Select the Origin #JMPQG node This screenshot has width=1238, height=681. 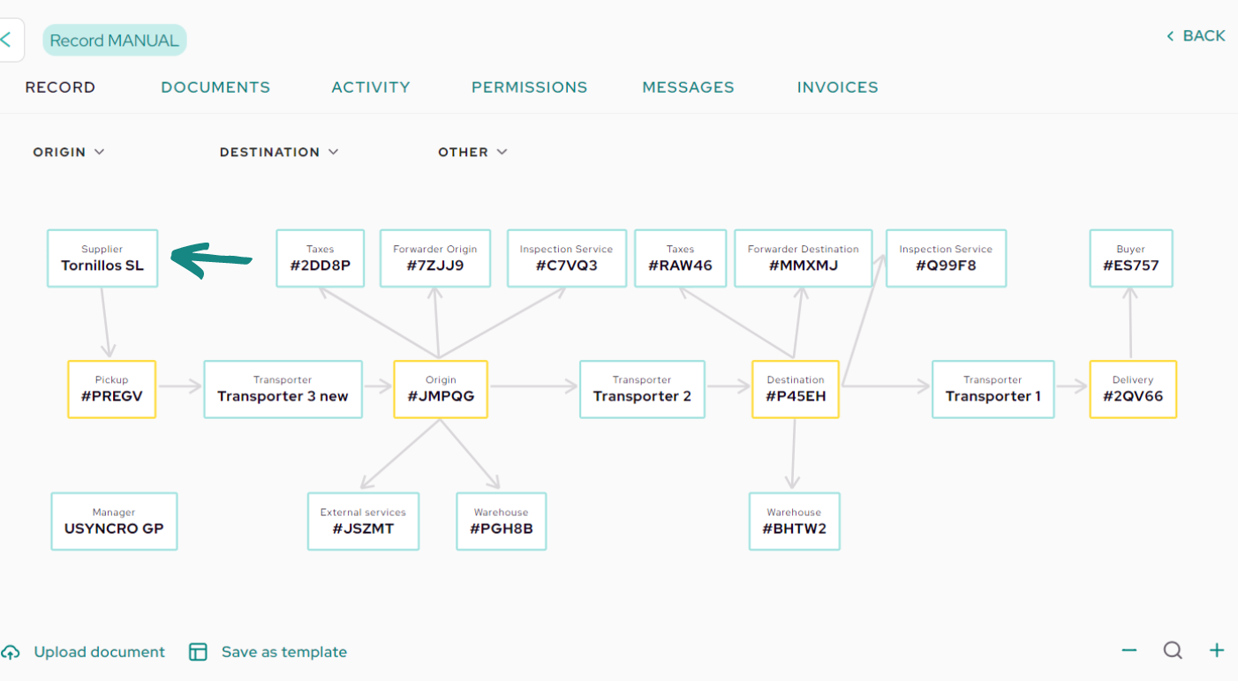(441, 389)
